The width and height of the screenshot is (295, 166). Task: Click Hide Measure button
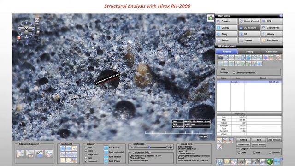(x=243, y=145)
